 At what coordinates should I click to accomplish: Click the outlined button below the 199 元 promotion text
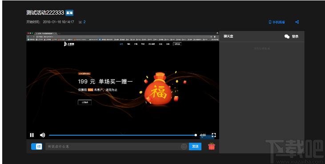pyautogui.click(x=84, y=102)
